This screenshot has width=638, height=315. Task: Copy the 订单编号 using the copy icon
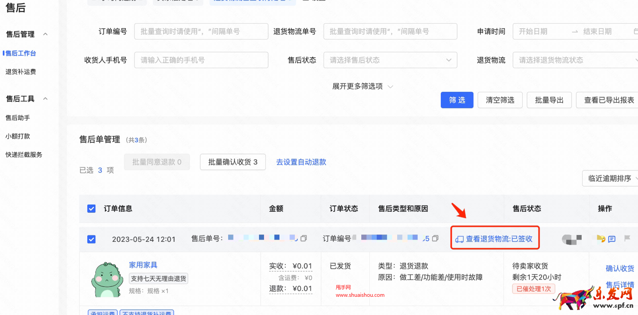[x=435, y=237]
